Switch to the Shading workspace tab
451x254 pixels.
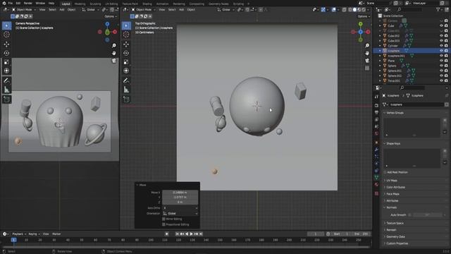pos(147,4)
